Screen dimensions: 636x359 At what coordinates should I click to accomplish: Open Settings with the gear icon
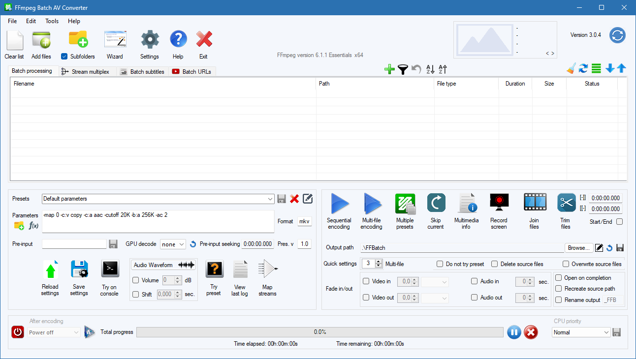pyautogui.click(x=150, y=39)
